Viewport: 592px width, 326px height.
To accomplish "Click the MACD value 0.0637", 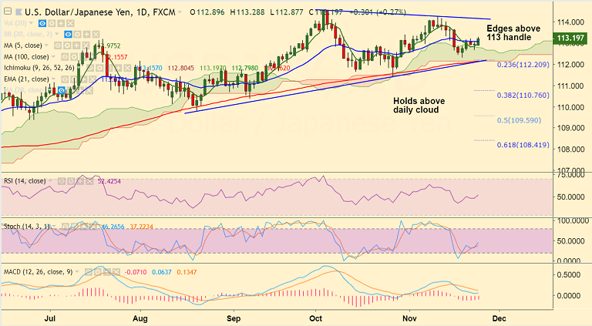I will [162, 272].
